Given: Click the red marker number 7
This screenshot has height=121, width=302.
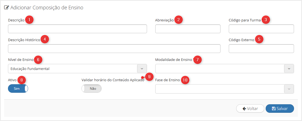Looking at the screenshot, I should click(197, 60).
